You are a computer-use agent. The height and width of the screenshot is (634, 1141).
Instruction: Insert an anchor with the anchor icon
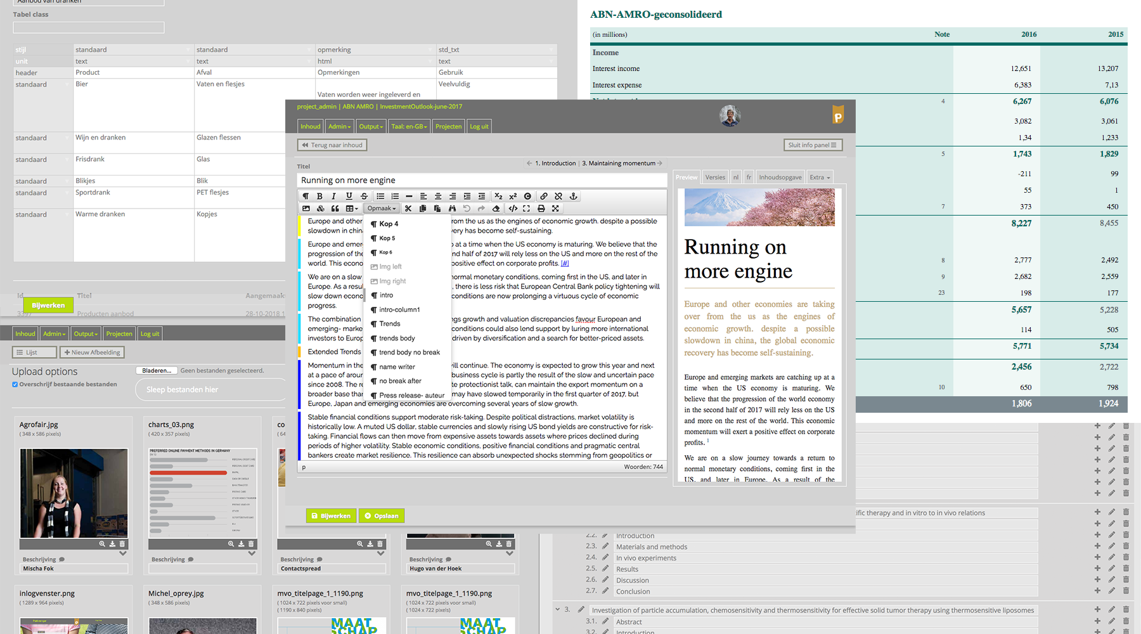tap(573, 197)
